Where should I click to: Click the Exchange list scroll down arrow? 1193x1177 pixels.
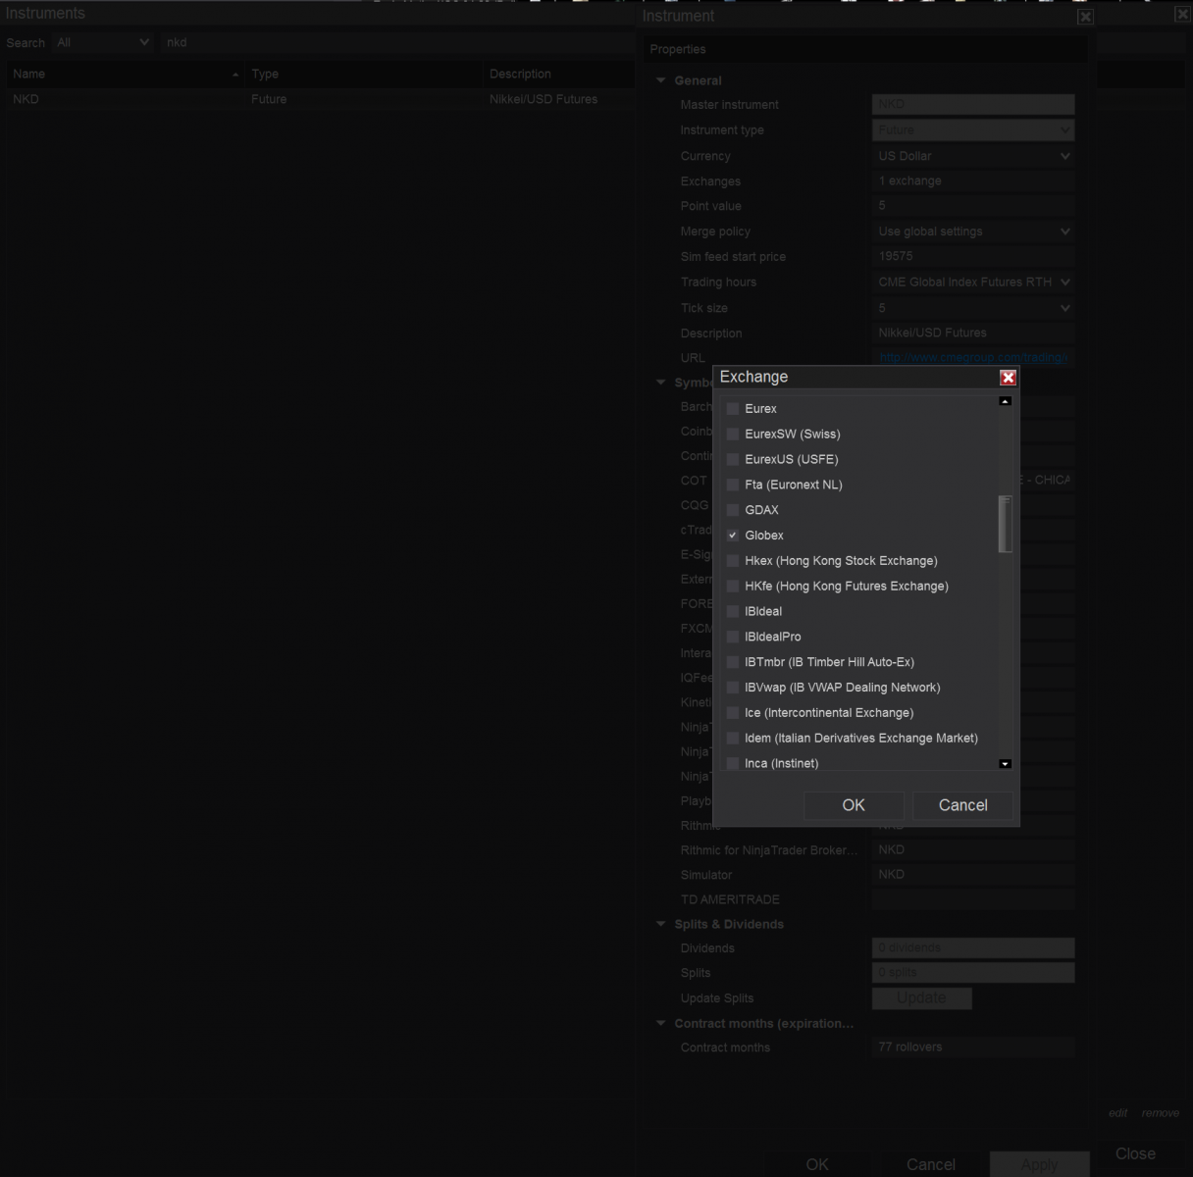[x=1005, y=763]
